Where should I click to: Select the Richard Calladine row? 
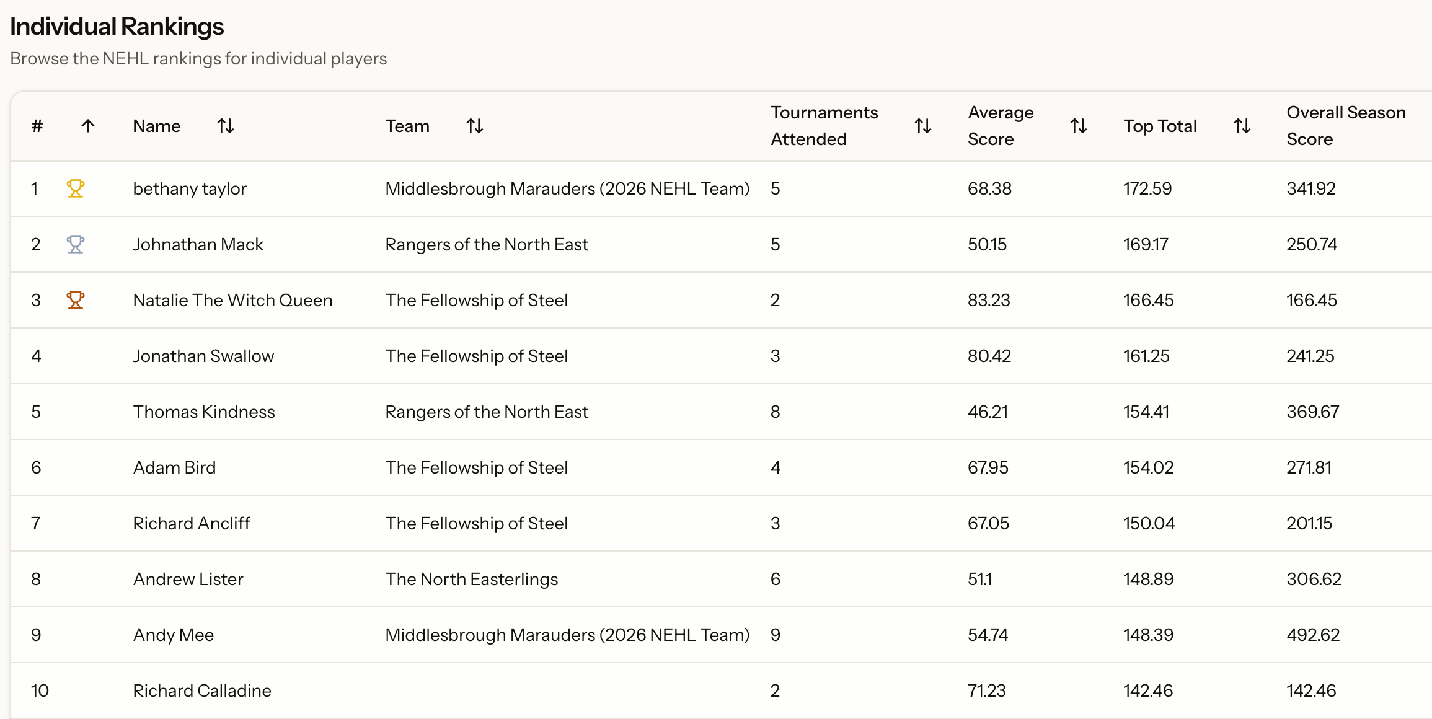(x=202, y=690)
